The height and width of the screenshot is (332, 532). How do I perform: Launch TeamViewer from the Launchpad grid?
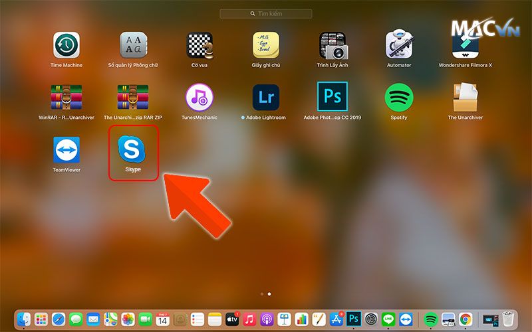click(66, 150)
